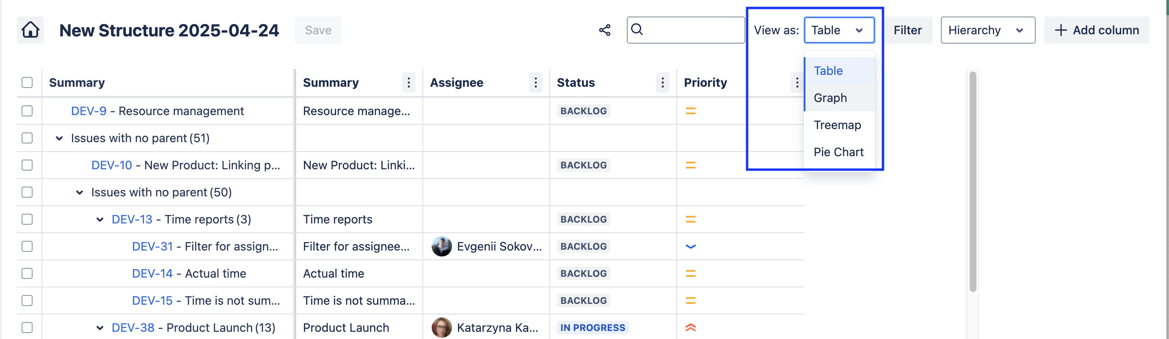Collapse the Issues with no parent (51) group
Image resolution: width=1169 pixels, height=339 pixels.
[59, 138]
